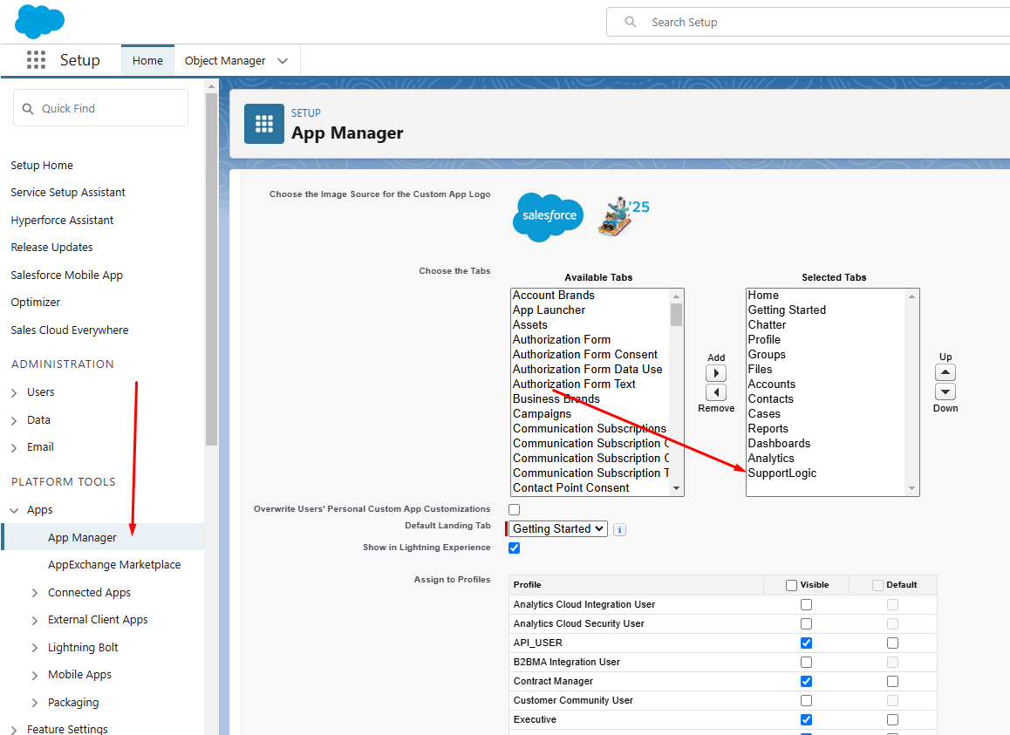Click Available Tabs scroll down arrow
1010x735 pixels.
676,488
